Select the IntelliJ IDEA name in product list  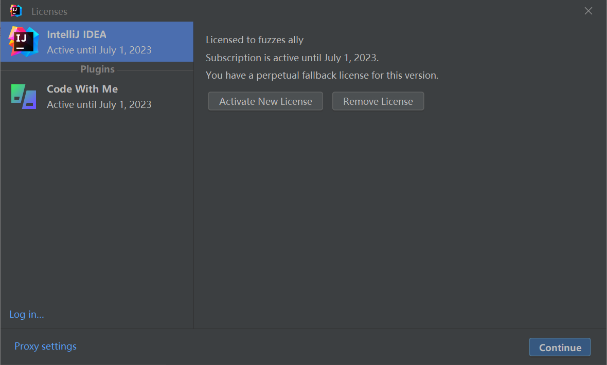77,34
